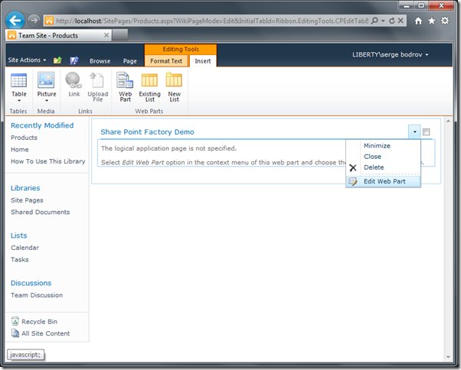
Task: Open Shared Documents library
Action: point(41,213)
